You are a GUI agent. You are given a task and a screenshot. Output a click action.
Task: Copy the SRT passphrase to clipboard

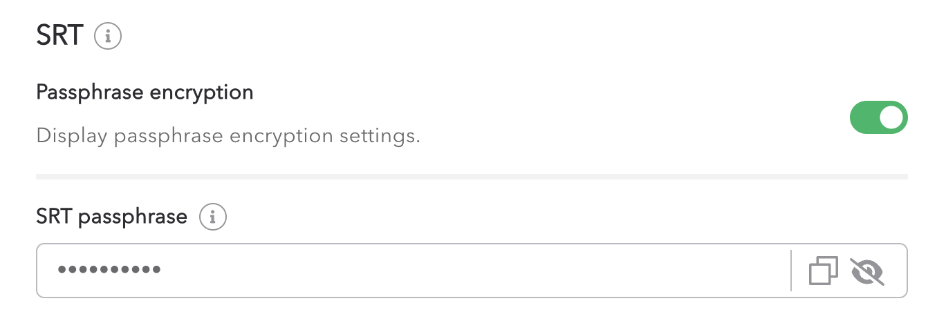point(823,271)
